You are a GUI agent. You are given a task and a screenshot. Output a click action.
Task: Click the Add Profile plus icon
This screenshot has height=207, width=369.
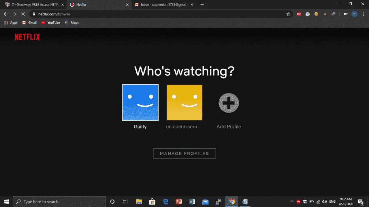pyautogui.click(x=229, y=103)
